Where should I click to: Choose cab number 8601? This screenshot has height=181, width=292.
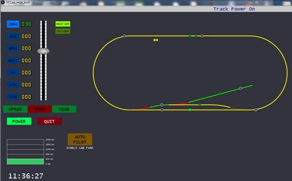point(13,48)
